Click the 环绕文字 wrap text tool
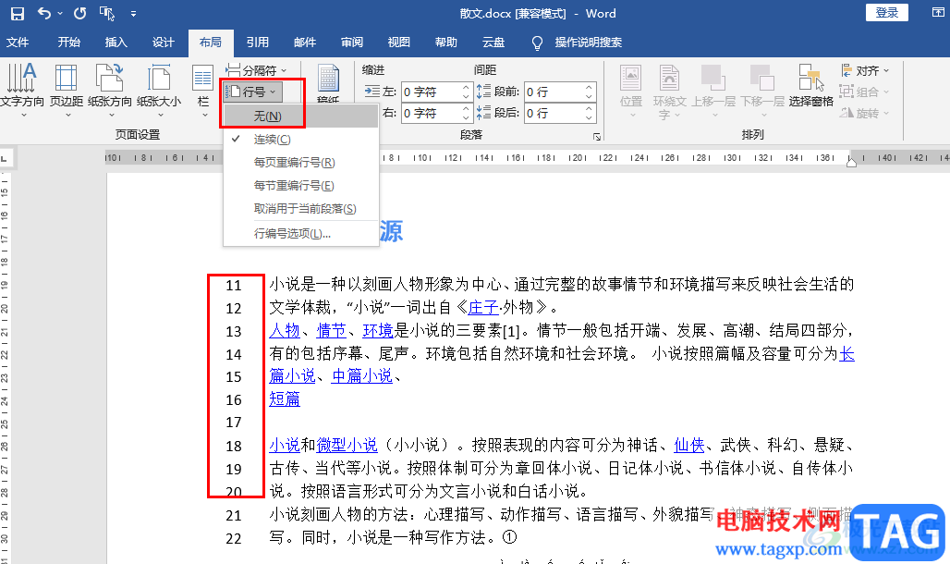The image size is (950, 564). coord(669,91)
